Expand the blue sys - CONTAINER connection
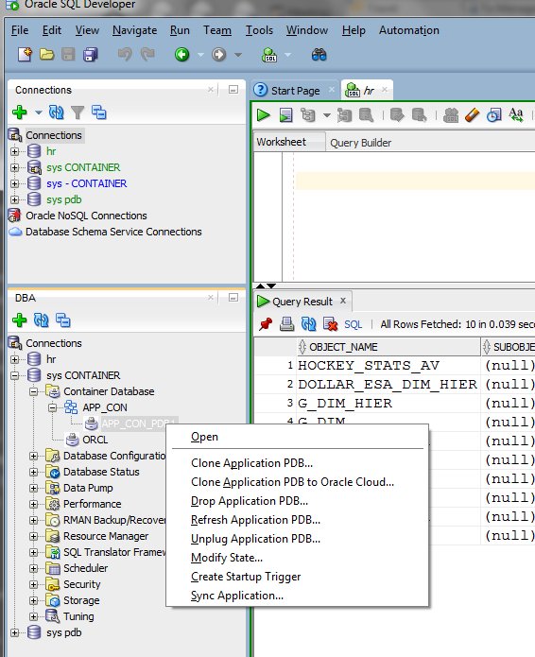 point(15,183)
